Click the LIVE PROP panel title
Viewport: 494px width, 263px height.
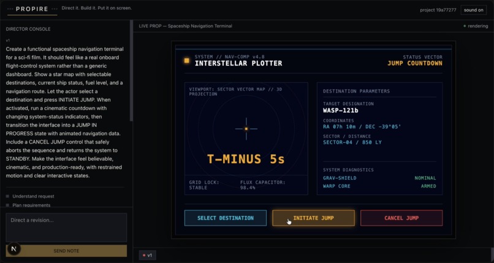pos(185,26)
